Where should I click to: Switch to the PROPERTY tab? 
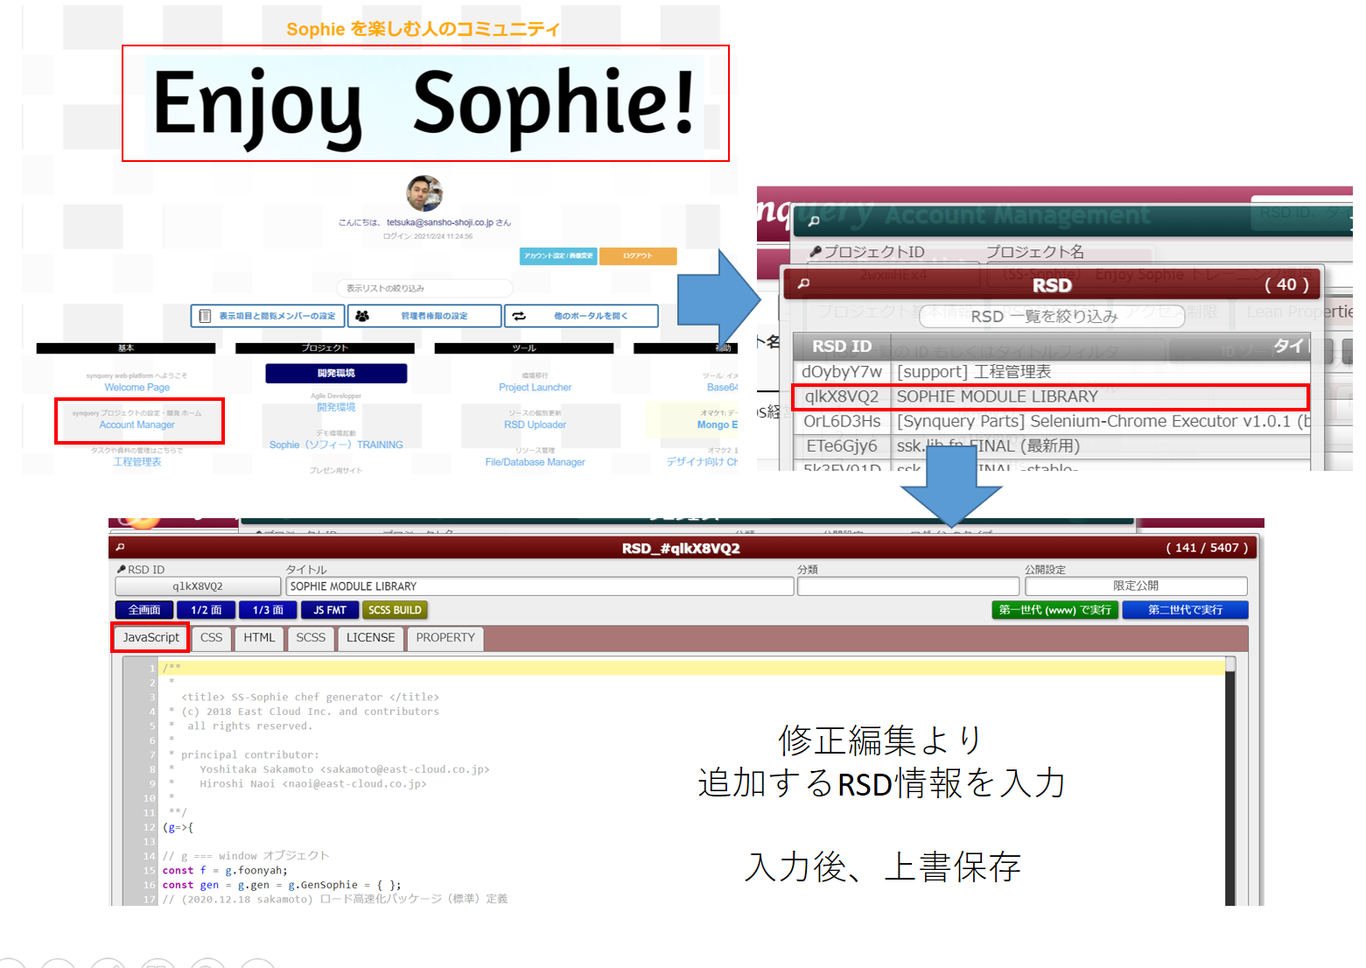[x=445, y=638]
